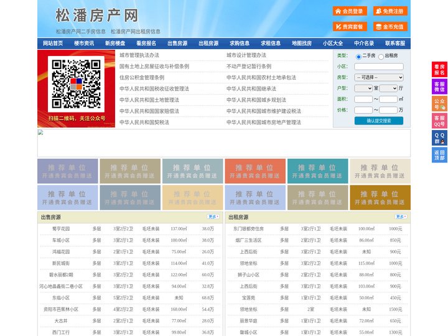Screen dimensions: 448x336
Task: Click 松潘房产网 site logo title
Action: pyautogui.click(x=97, y=16)
